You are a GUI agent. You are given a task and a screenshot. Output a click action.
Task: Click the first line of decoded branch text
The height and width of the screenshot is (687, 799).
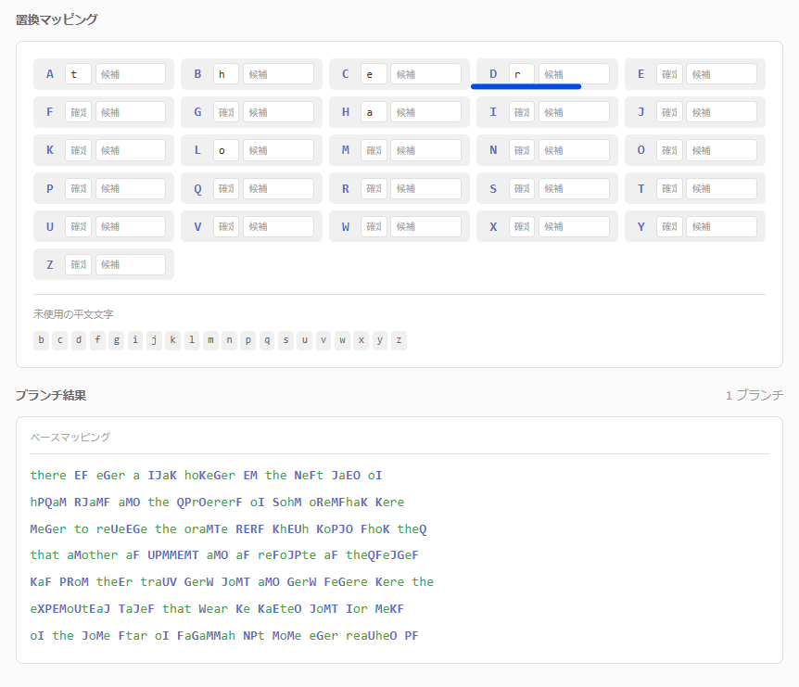[x=206, y=476]
